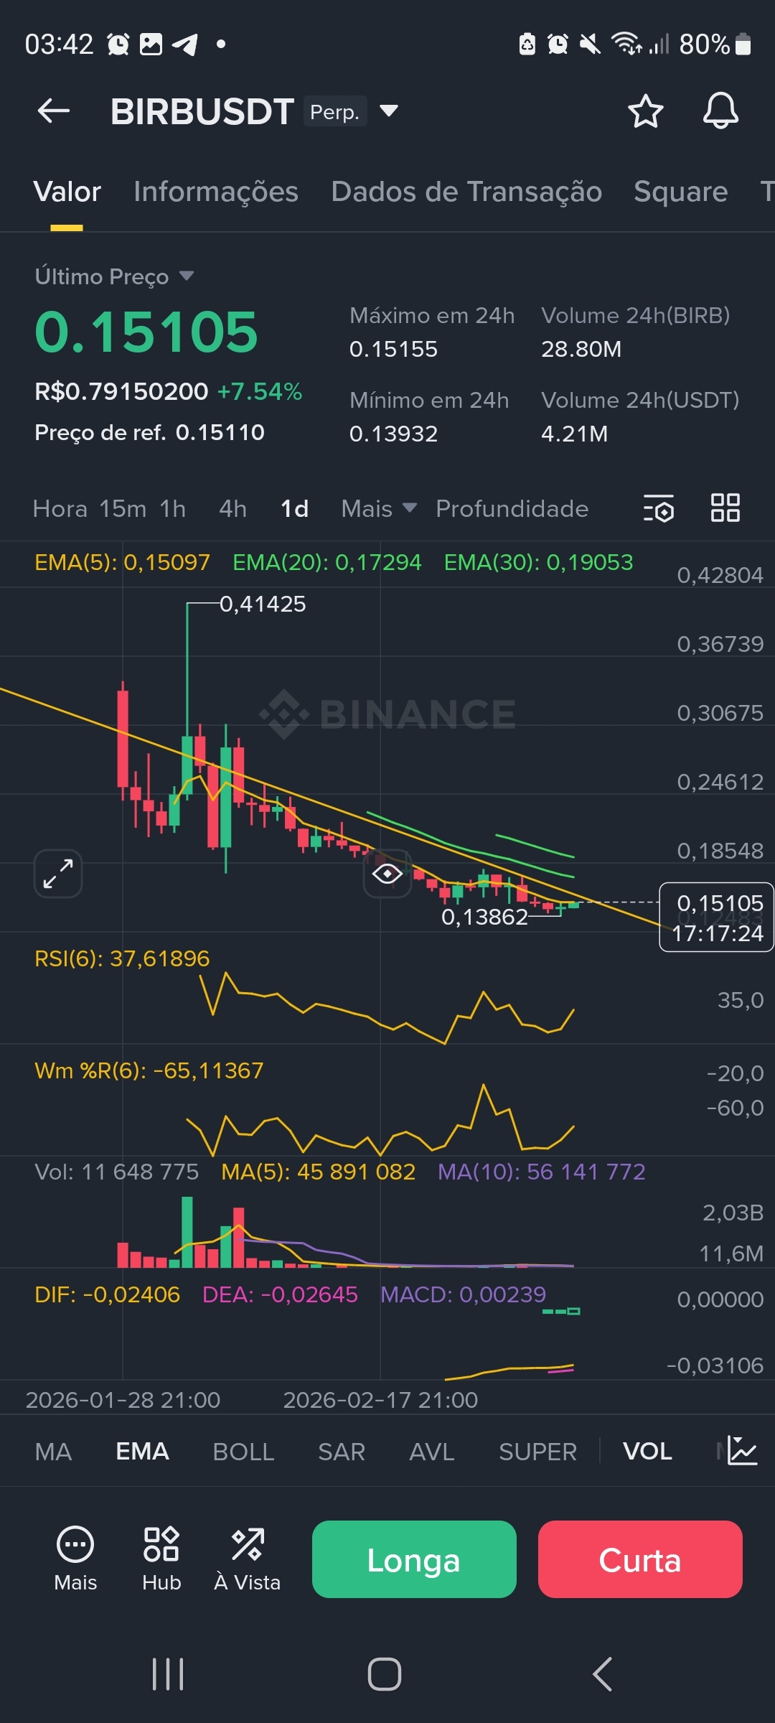Select the 1h timeframe
The image size is (775, 1723).
pos(173,508)
